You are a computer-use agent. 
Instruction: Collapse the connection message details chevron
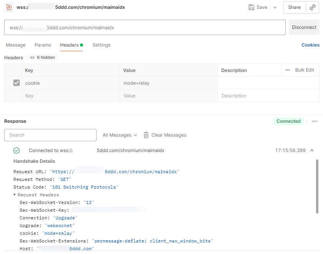coord(312,150)
